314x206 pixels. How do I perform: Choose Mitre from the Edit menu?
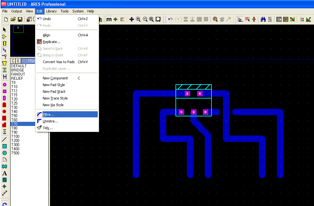[48, 114]
